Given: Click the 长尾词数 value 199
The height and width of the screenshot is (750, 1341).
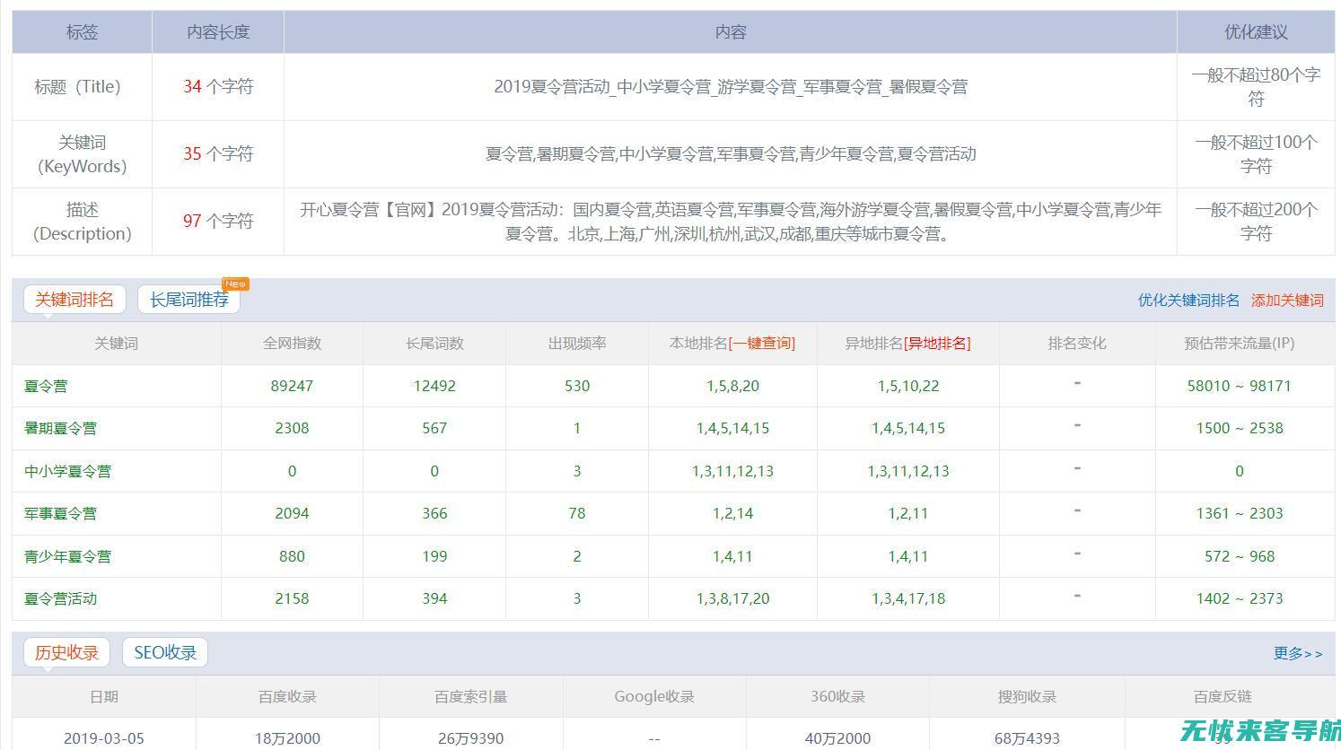Looking at the screenshot, I should click(434, 556).
